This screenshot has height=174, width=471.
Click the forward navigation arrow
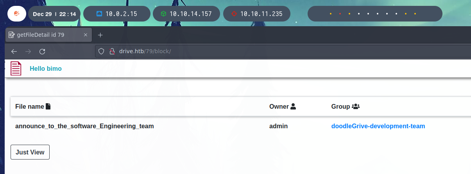click(28, 51)
